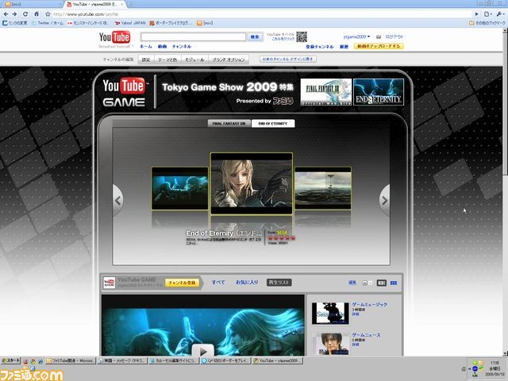The height and width of the screenshot is (381, 508).
Task: Open the ホーム navigation link
Action: click(146, 47)
